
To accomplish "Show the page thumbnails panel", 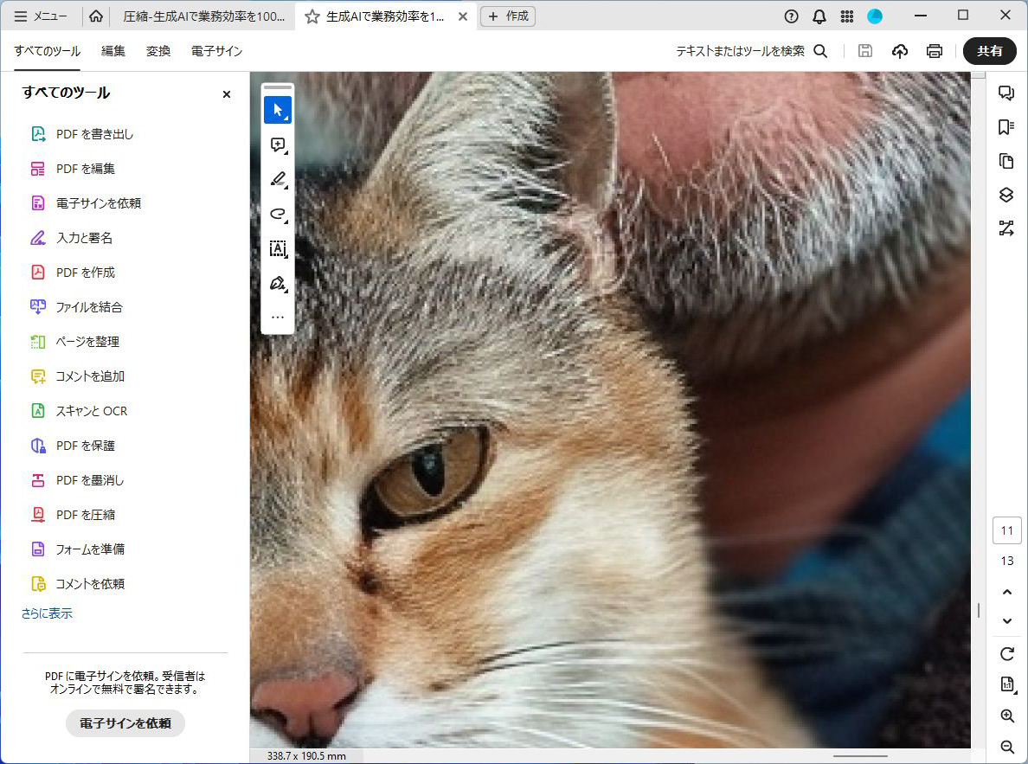I will coord(1006,161).
